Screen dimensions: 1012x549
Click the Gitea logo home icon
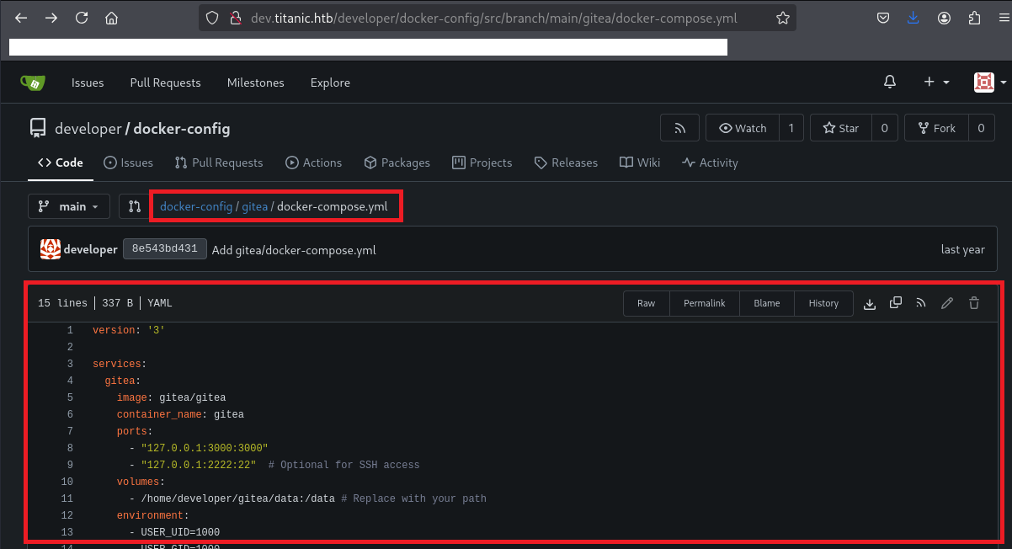pos(33,83)
